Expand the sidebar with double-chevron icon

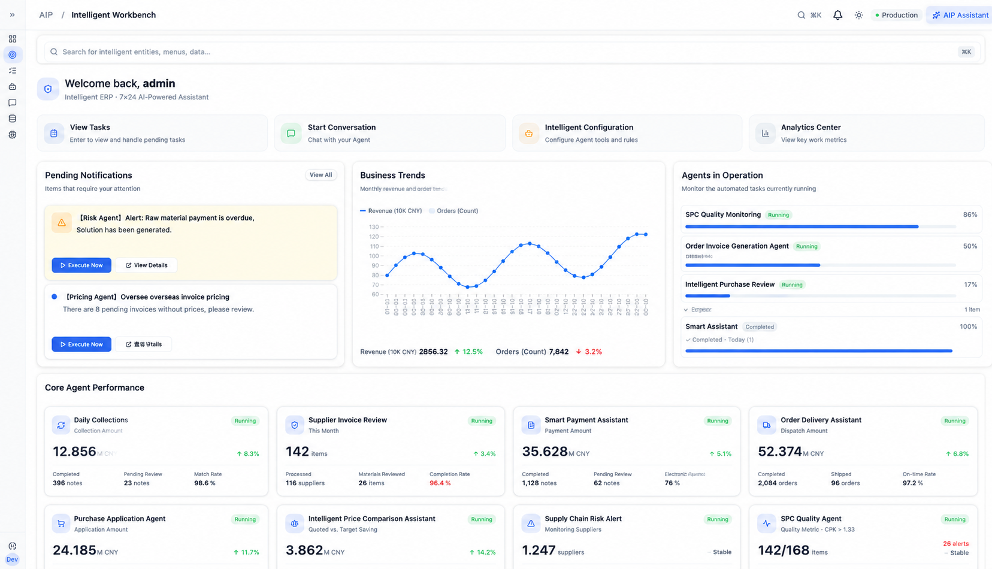coord(12,15)
